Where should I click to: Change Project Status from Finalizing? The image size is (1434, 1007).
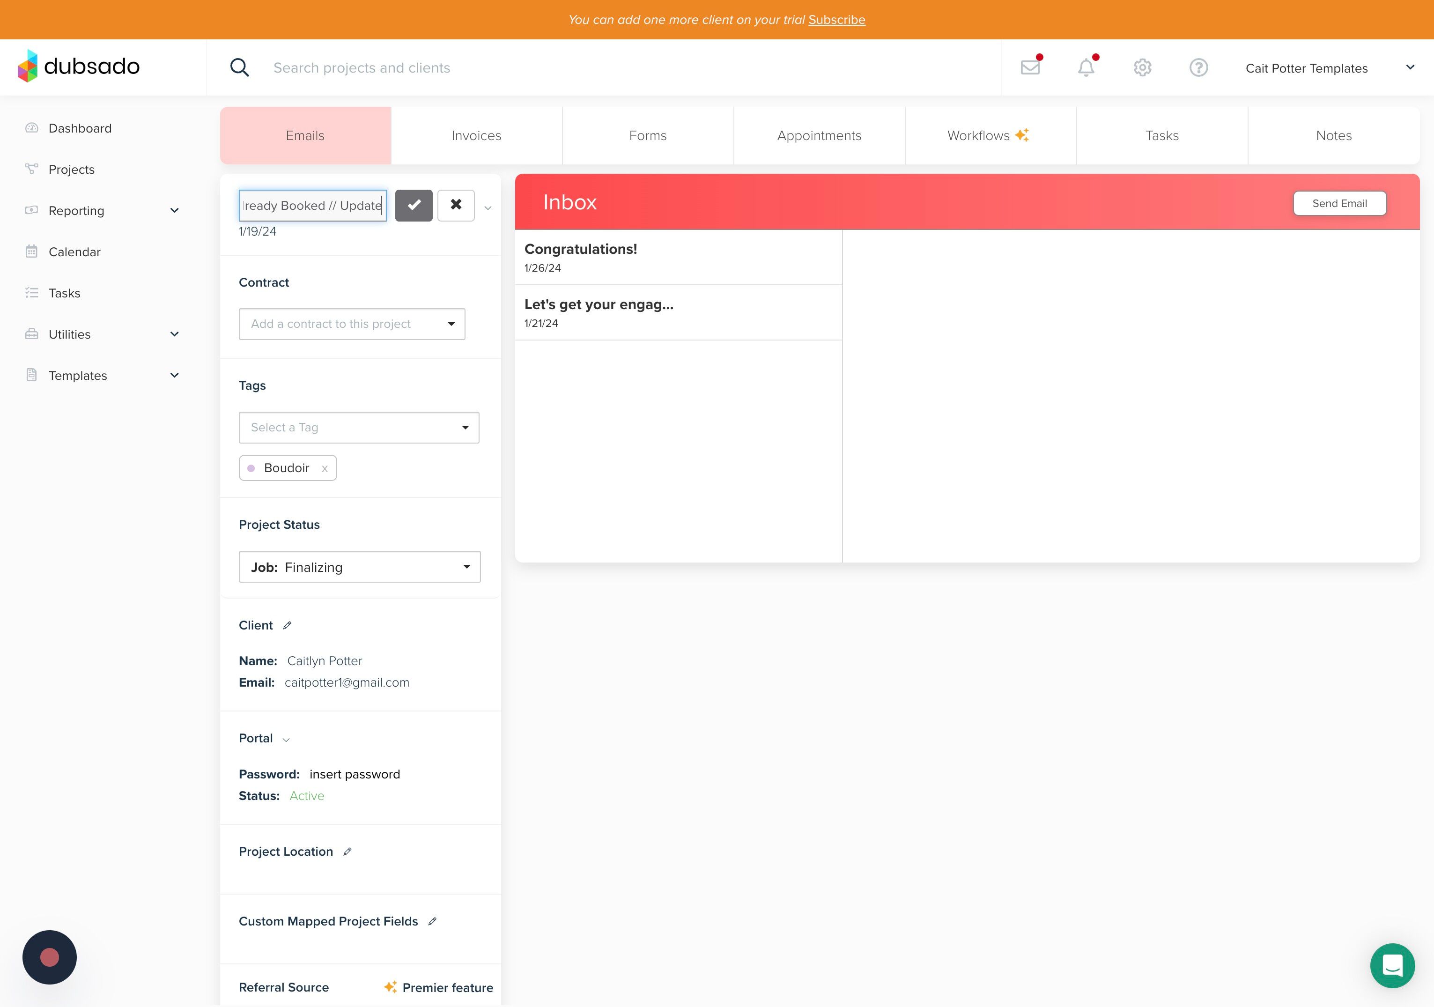359,567
